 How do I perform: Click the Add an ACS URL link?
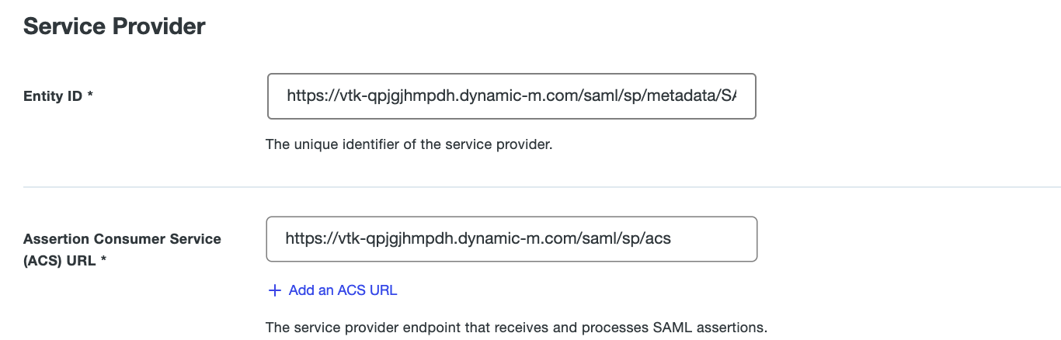click(x=343, y=290)
